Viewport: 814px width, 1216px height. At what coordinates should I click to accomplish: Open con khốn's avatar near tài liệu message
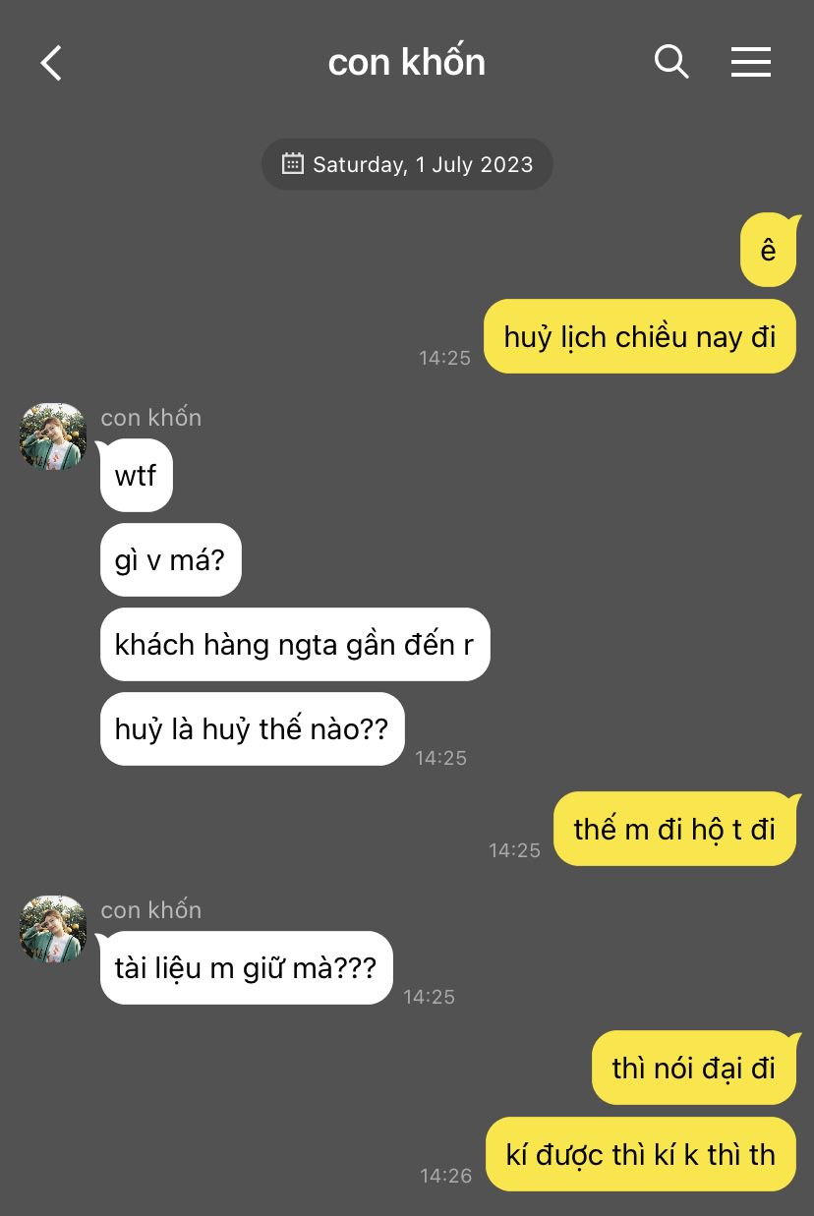click(x=53, y=929)
